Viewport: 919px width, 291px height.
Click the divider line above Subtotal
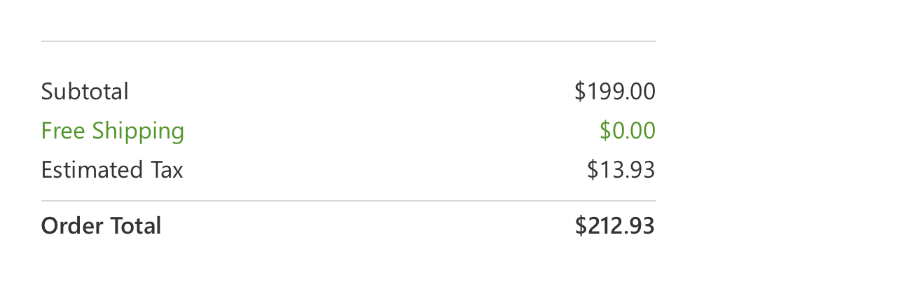[x=349, y=41]
